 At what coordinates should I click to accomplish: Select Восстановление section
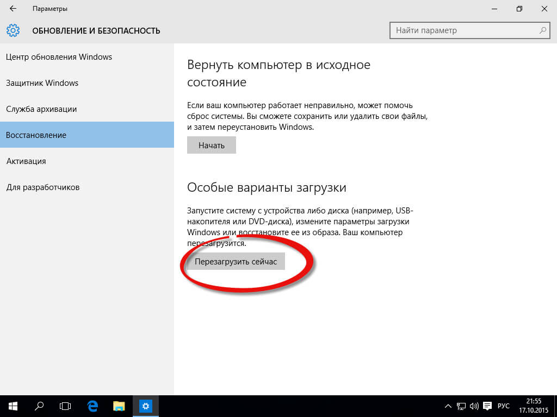(87, 135)
